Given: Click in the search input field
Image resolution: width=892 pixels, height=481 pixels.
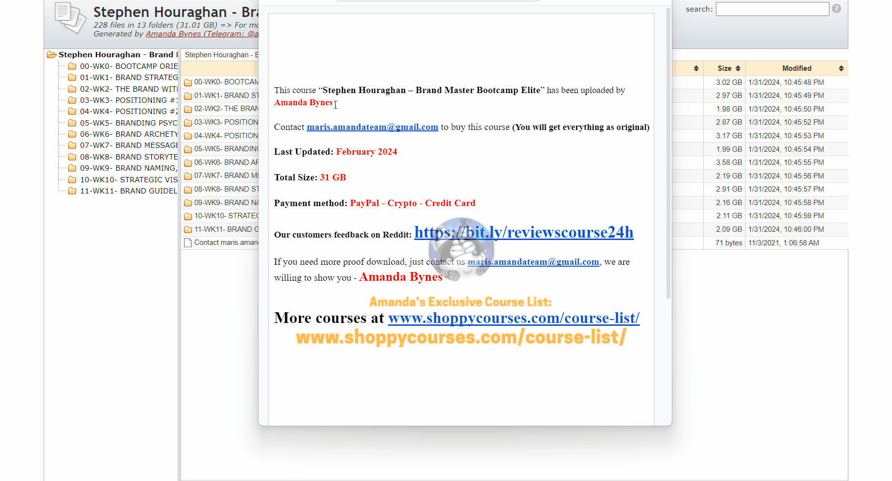Looking at the screenshot, I should [x=772, y=9].
